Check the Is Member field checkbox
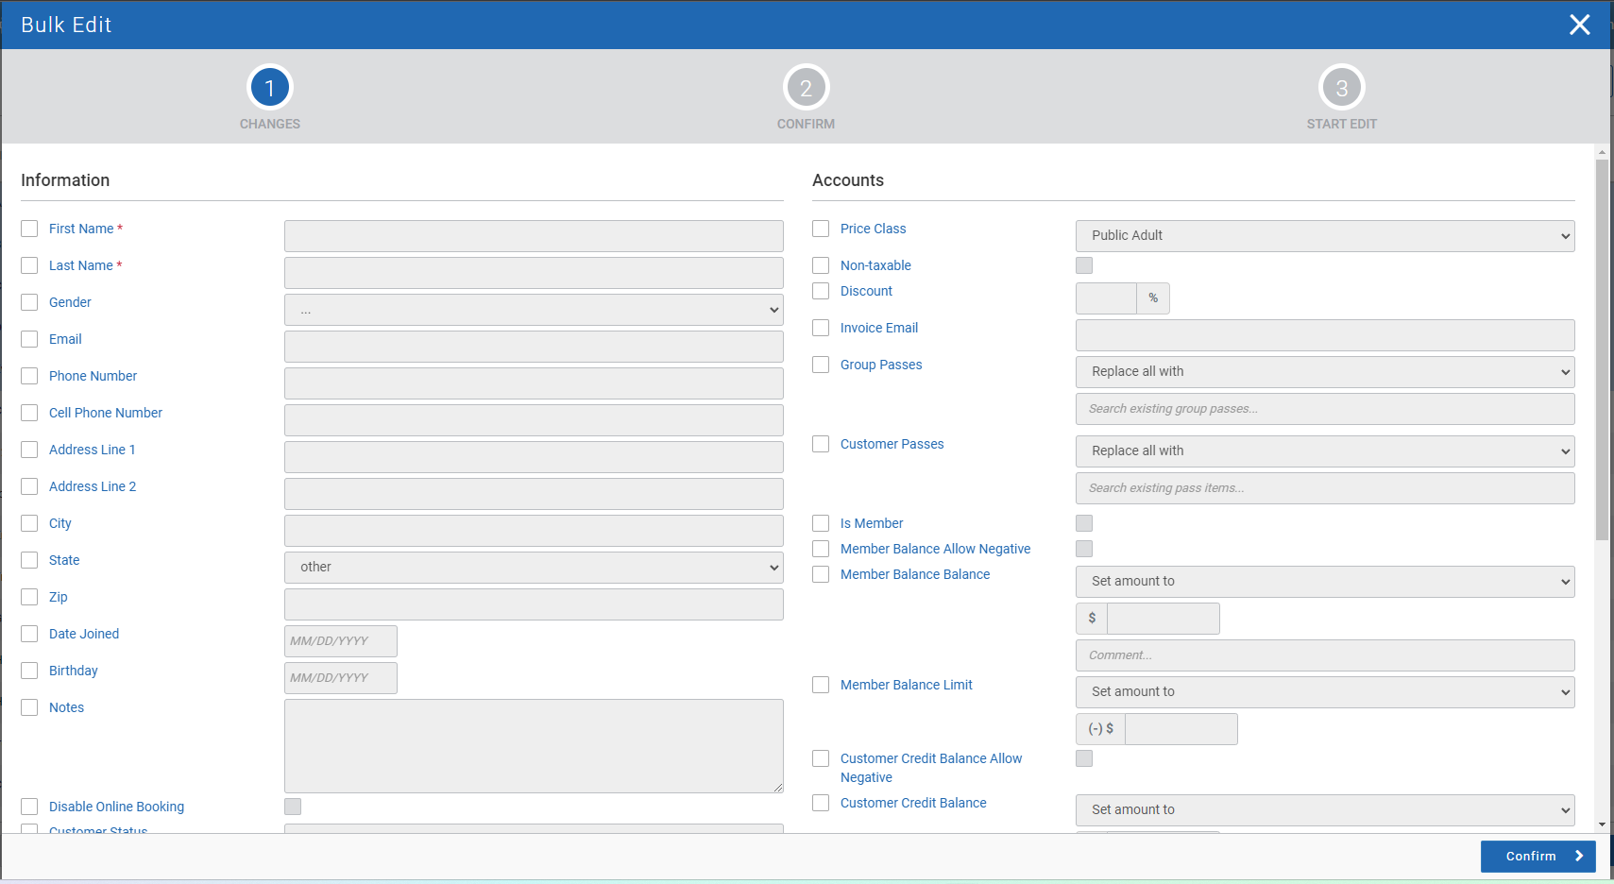 click(x=821, y=523)
